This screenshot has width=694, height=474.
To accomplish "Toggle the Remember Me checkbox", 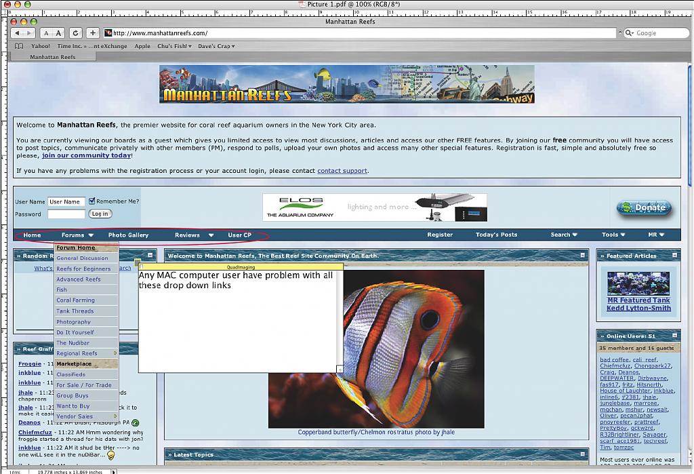I will [92, 201].
